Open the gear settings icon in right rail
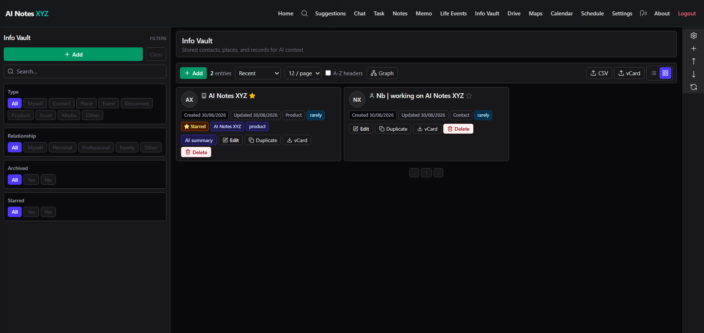 coord(694,36)
